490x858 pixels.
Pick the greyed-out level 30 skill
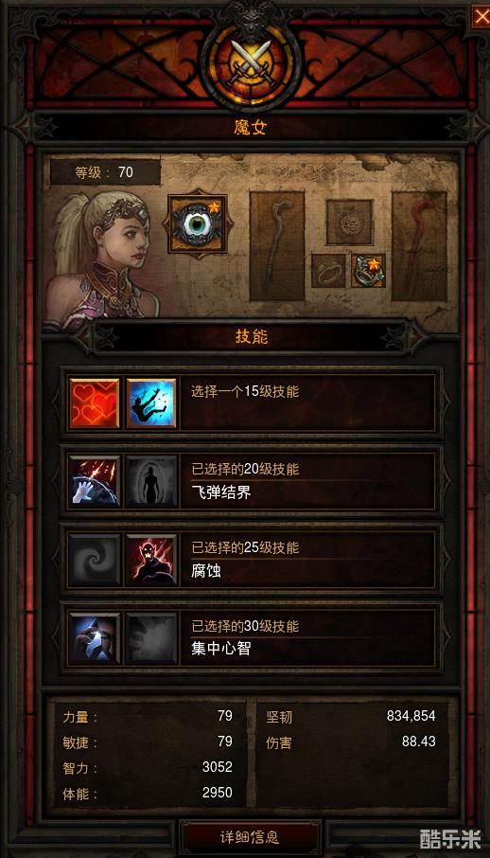coord(151,638)
